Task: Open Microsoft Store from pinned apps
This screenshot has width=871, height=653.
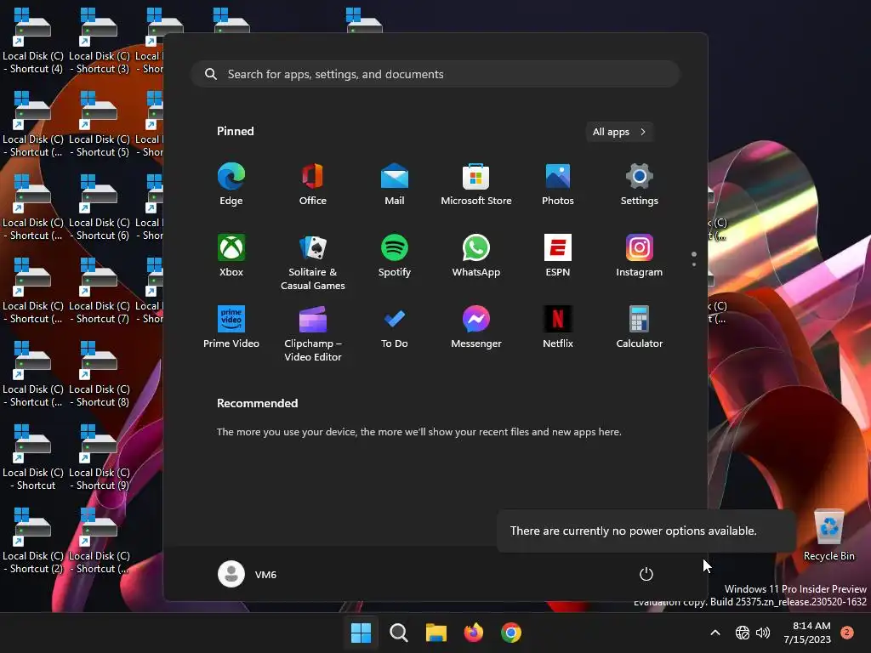Action: pos(476,185)
